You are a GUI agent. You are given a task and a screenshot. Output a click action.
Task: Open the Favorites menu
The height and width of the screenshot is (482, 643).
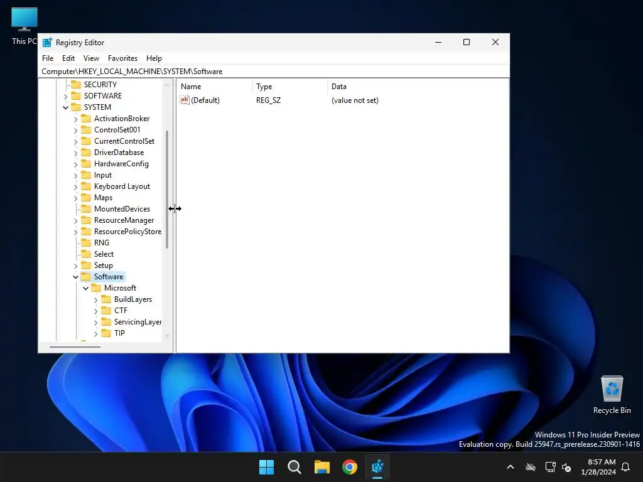pyautogui.click(x=122, y=58)
